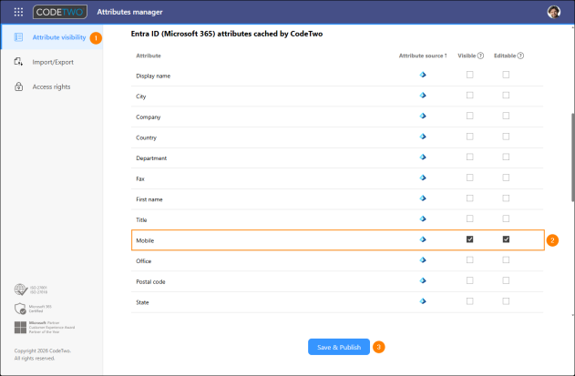Click the Entra ID attributes heading
Viewport: 575px width, 376px height.
click(x=227, y=34)
